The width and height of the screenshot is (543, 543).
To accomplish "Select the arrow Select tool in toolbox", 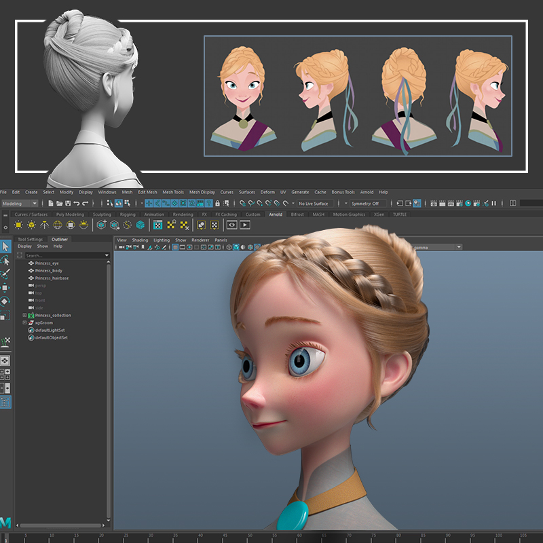I will pyautogui.click(x=5, y=246).
